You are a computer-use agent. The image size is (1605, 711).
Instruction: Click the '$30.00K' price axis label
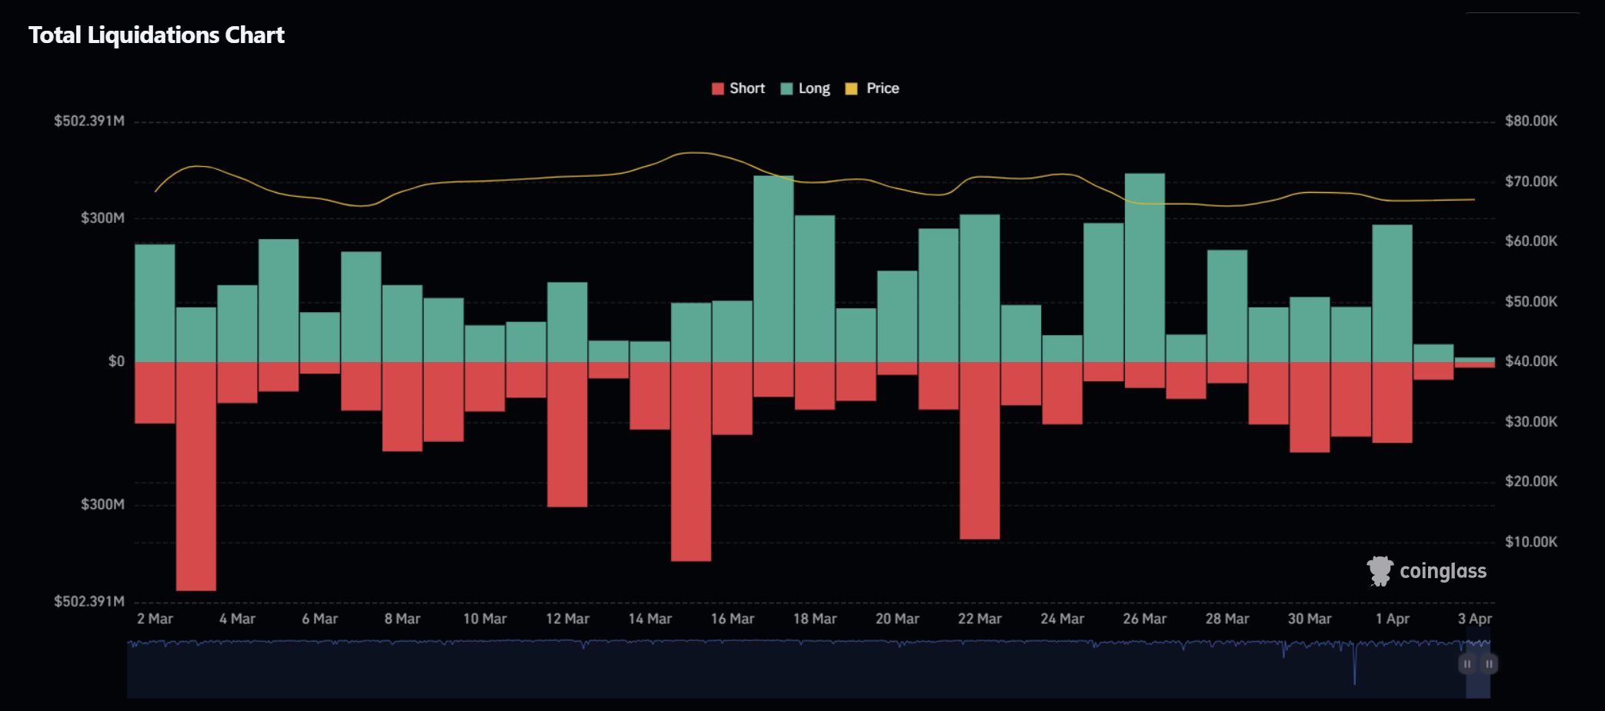point(1531,421)
